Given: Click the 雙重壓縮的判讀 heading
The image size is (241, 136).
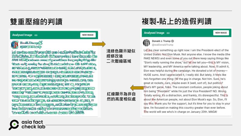Looking at the screenshot, I should tap(35, 21).
